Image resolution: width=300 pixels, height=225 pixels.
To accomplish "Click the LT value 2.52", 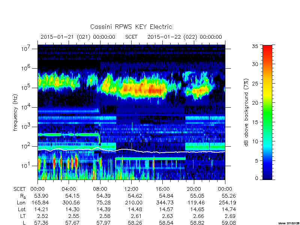I will [43, 216].
